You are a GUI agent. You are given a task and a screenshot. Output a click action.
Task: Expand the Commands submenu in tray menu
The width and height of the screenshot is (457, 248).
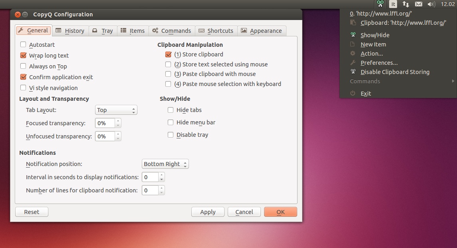(398, 81)
